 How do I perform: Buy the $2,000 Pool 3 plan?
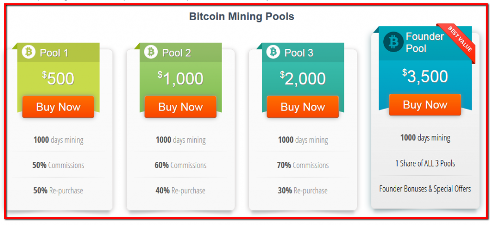pyautogui.click(x=302, y=107)
